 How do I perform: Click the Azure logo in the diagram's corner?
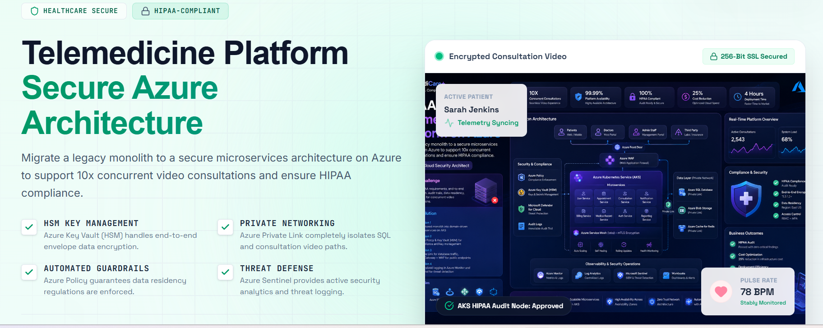pos(799,87)
